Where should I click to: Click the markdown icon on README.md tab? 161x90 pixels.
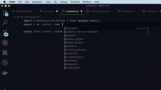pos(14,11)
